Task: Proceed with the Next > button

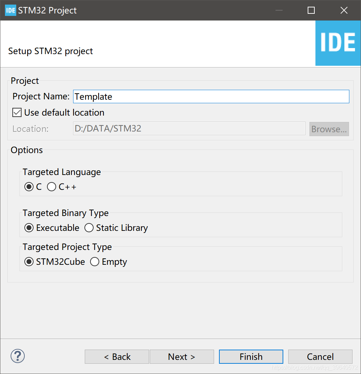Action: [x=182, y=357]
